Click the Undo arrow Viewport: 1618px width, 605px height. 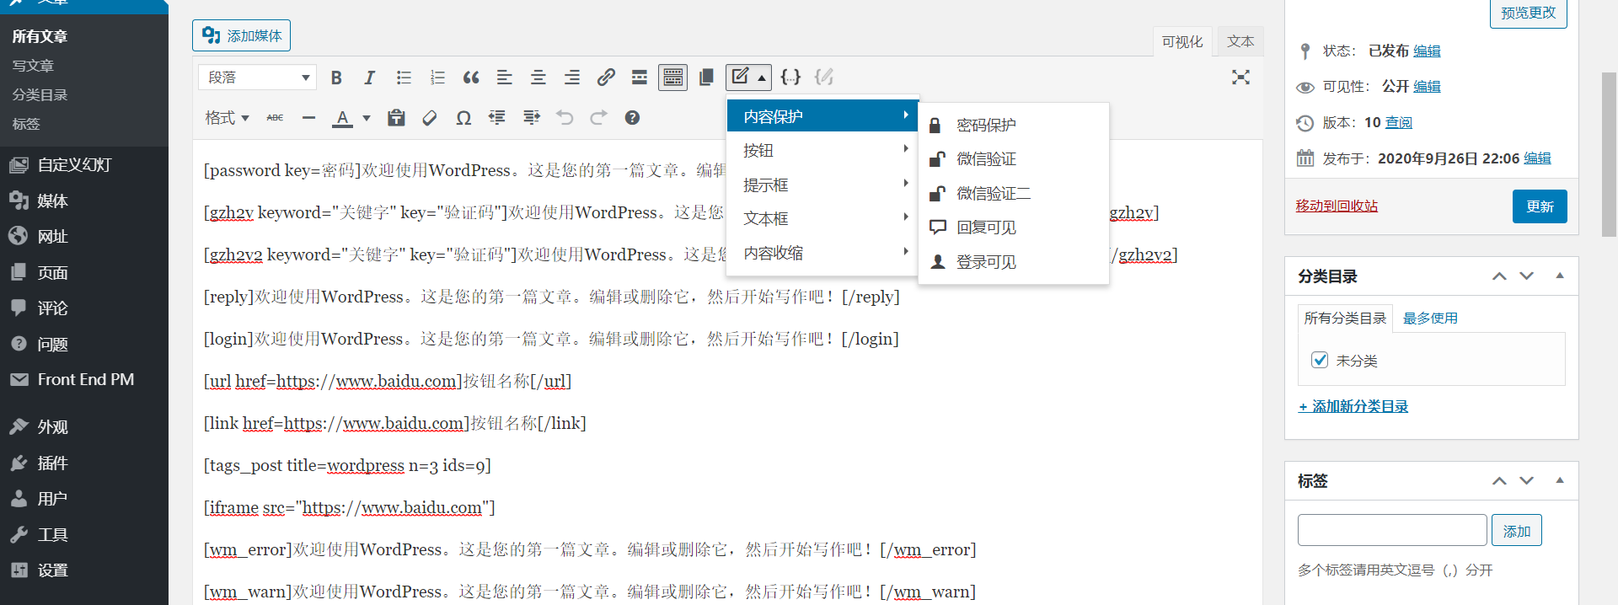click(x=565, y=118)
